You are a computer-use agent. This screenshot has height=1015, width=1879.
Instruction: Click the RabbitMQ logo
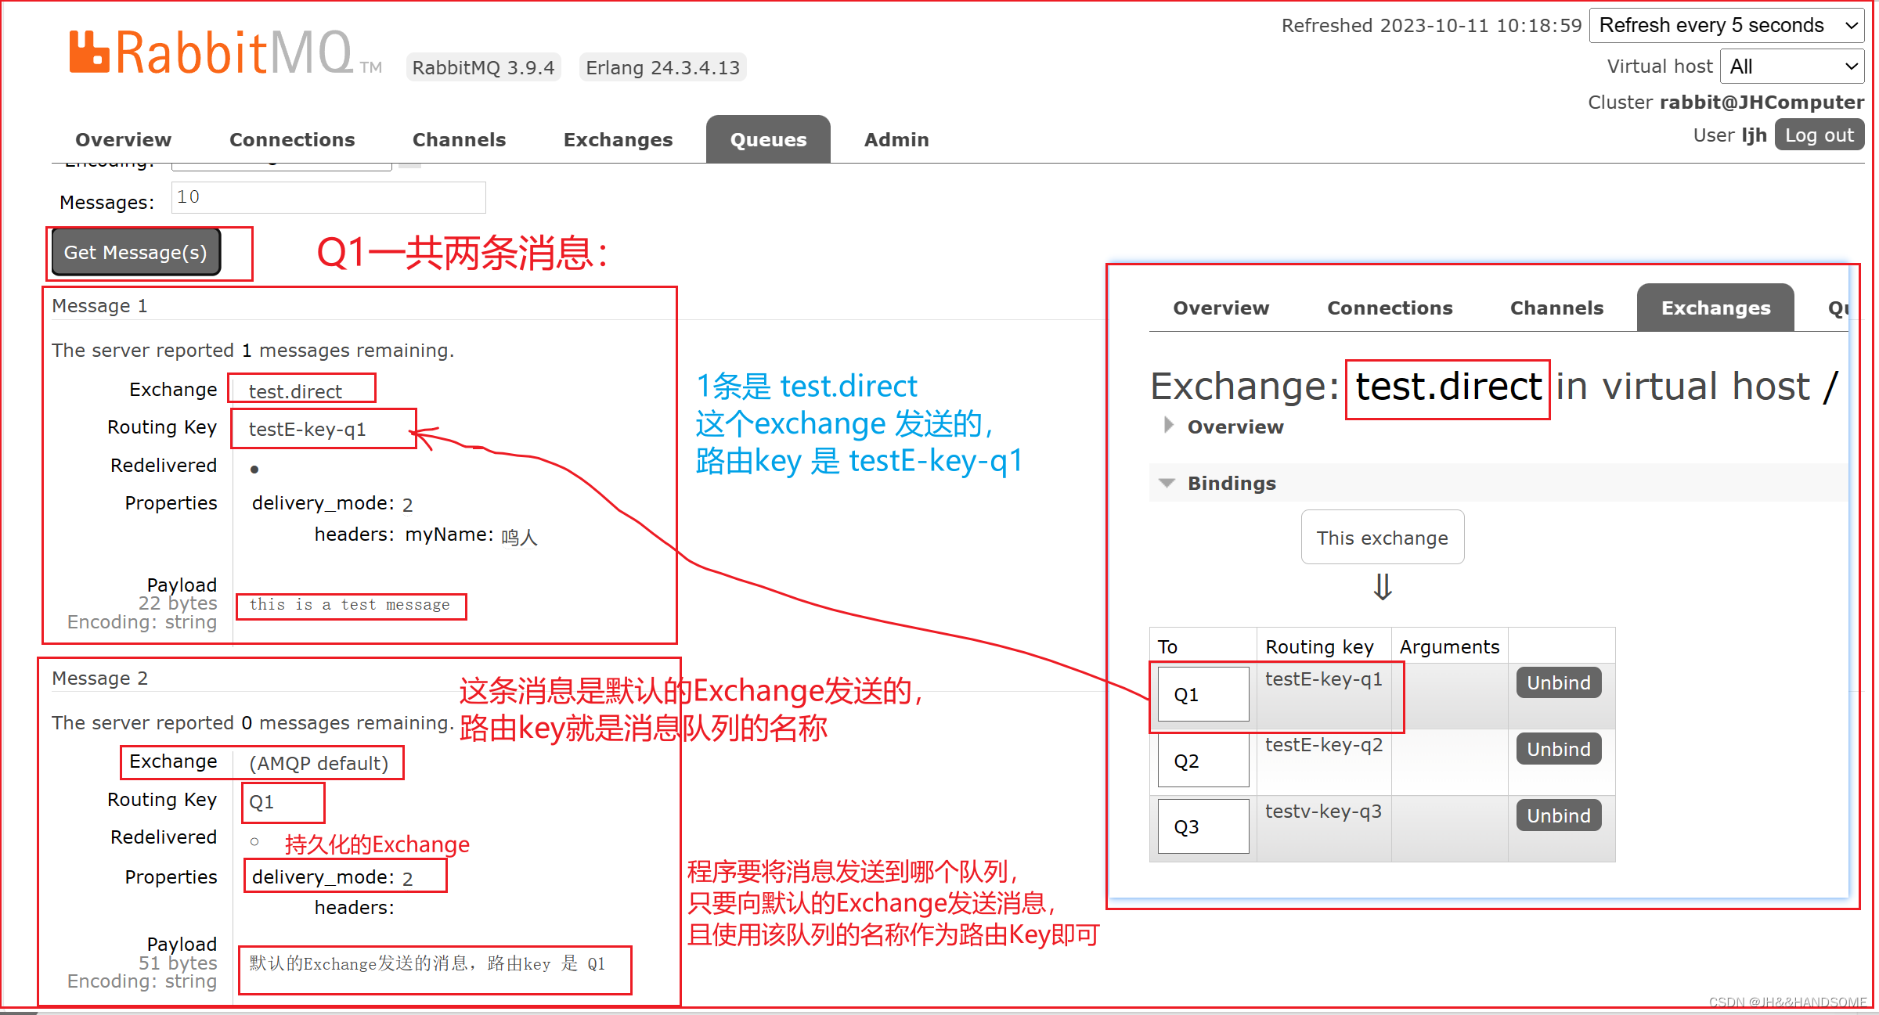click(211, 53)
